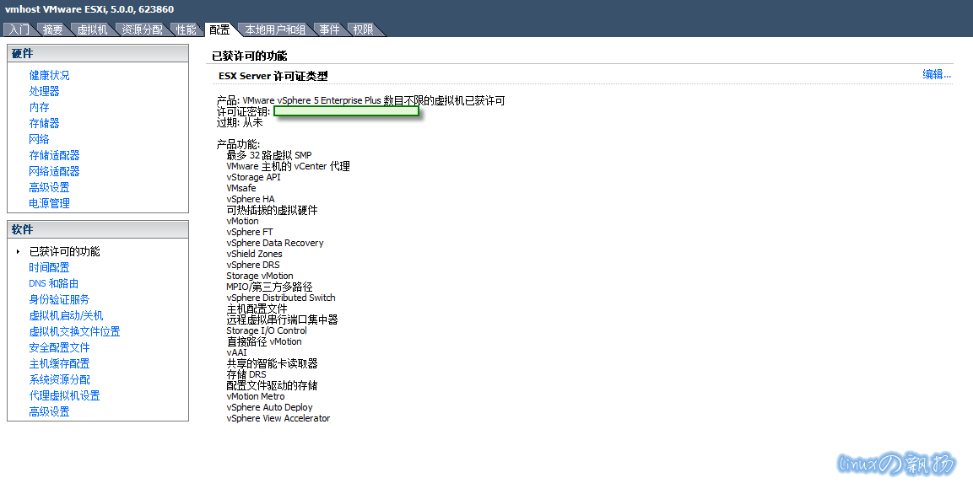Open 电源管理 link

(49, 203)
